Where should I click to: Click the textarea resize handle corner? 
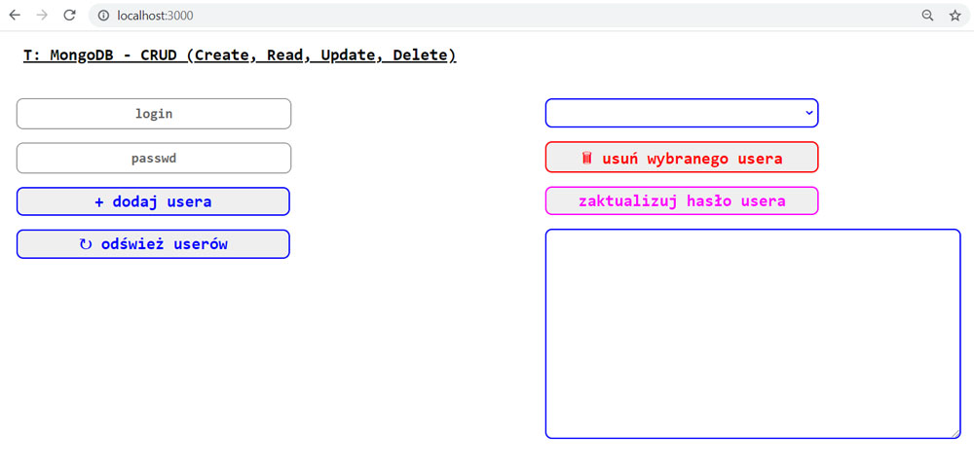(x=955, y=433)
